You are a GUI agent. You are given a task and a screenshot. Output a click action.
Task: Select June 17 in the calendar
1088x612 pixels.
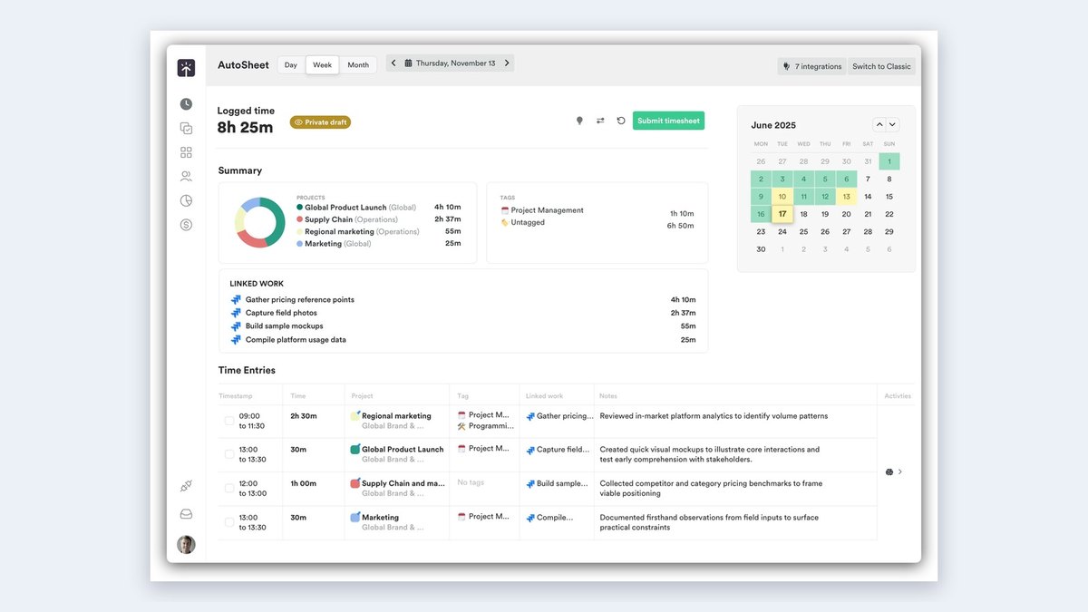tap(782, 214)
